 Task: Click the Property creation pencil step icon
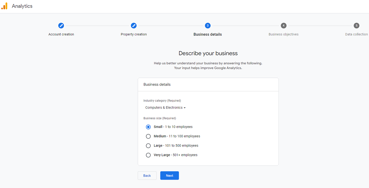[134, 26]
